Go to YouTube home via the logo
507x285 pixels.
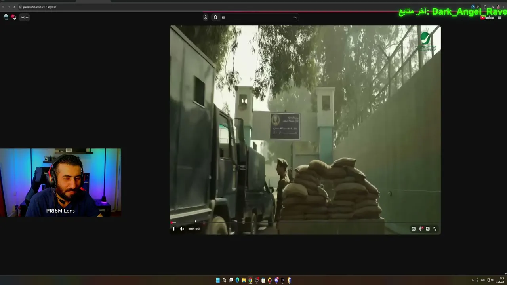coord(488,17)
